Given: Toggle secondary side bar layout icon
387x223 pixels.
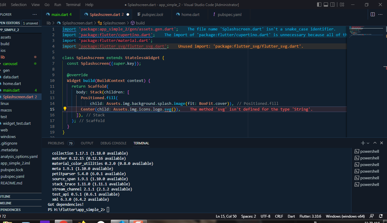Looking at the screenshot, I should [332, 5].
